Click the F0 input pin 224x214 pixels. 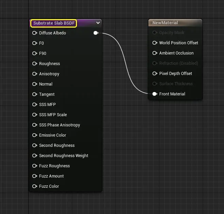[x=35, y=43]
